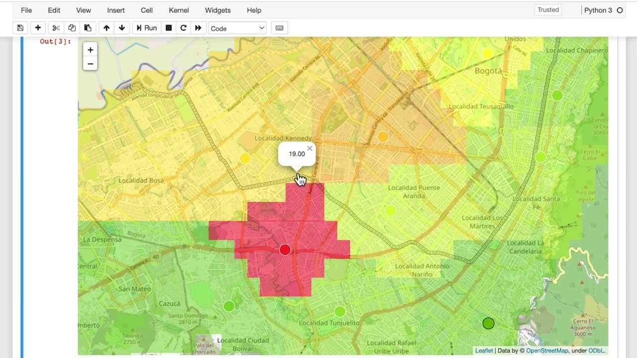Close the 19.00 map popup
637x358 pixels.
[310, 148]
